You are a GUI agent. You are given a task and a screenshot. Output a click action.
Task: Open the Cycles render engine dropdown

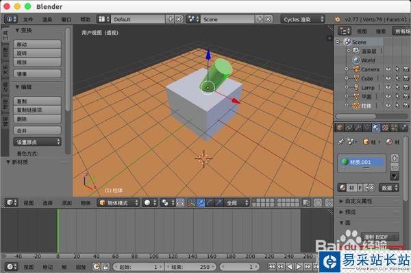[303, 19]
